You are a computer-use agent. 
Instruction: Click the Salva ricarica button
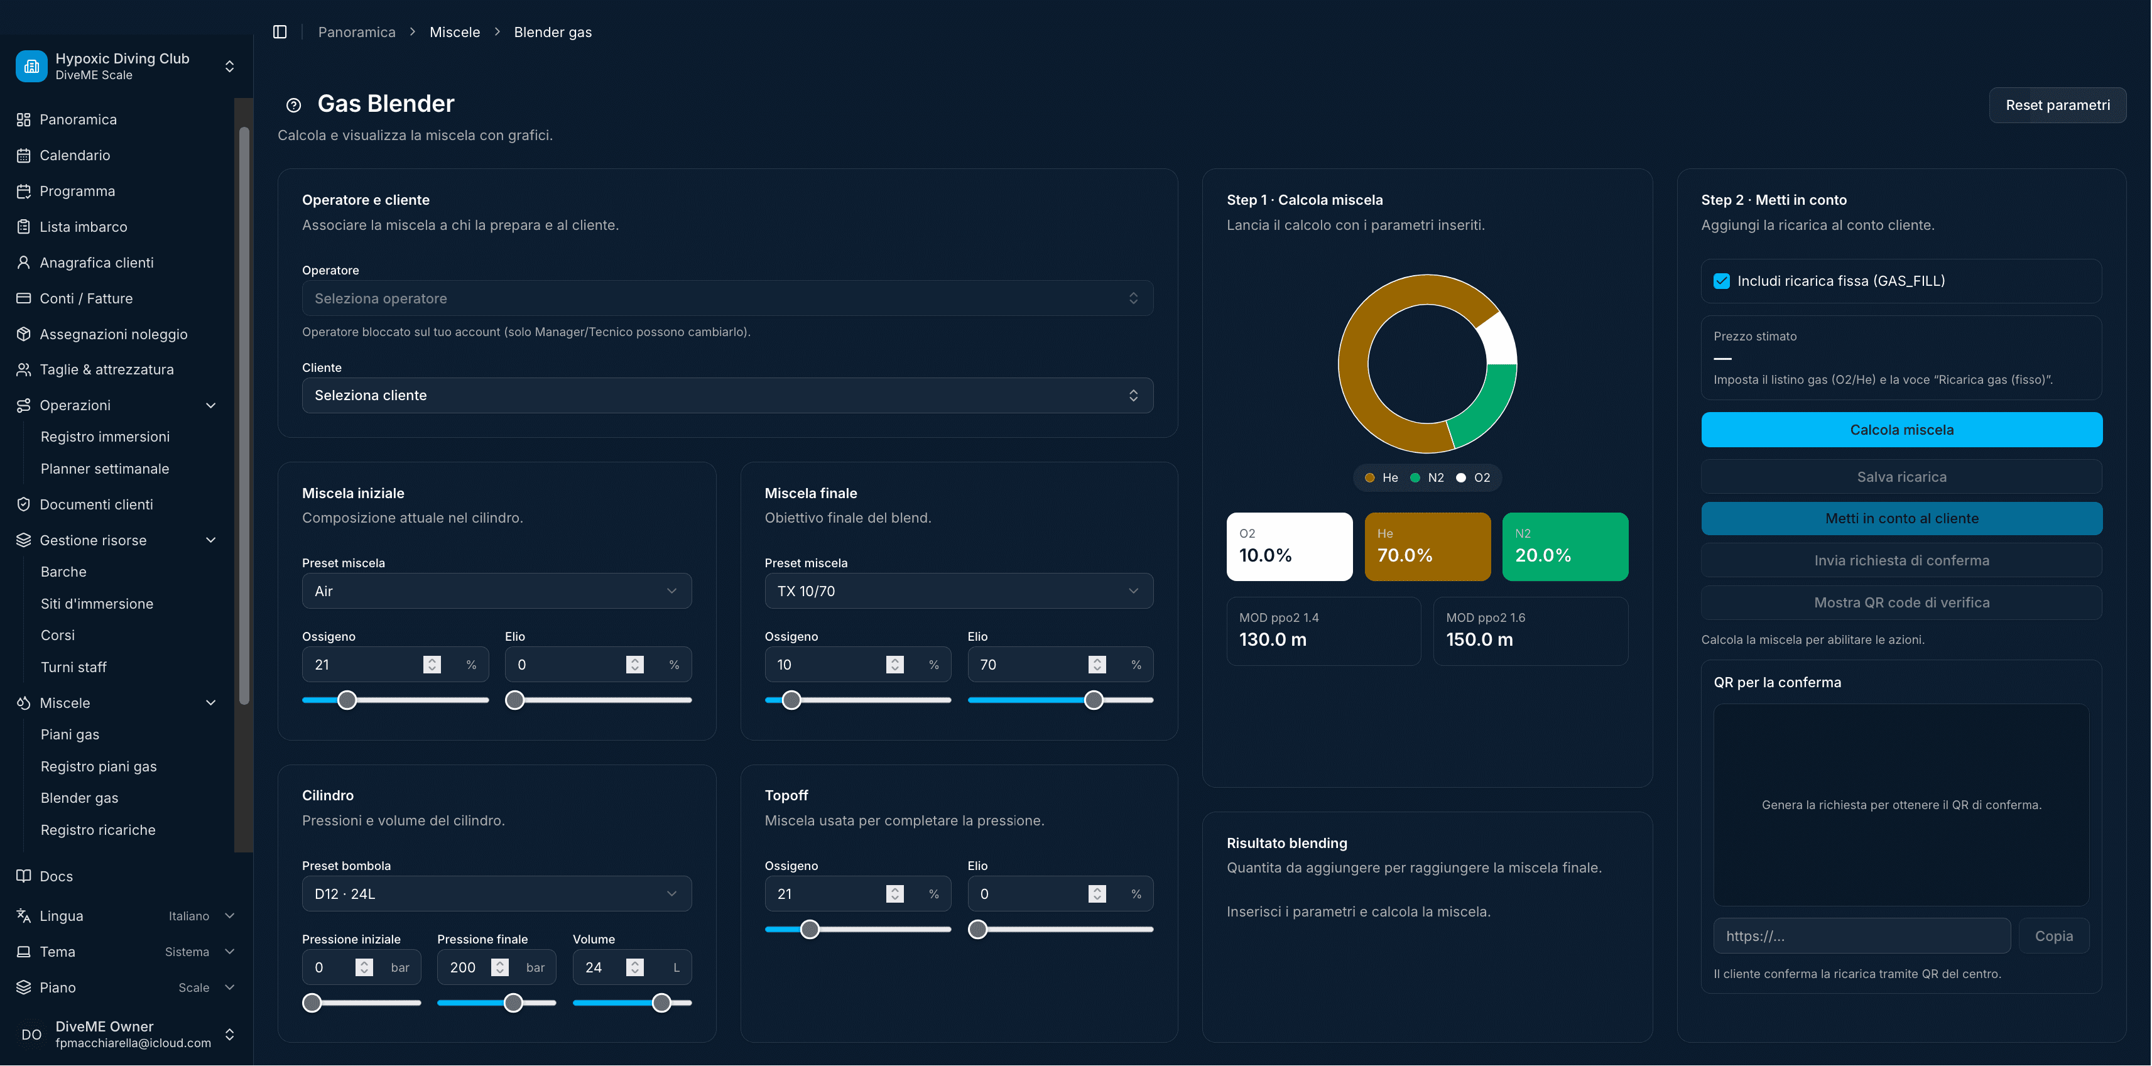click(x=1901, y=477)
